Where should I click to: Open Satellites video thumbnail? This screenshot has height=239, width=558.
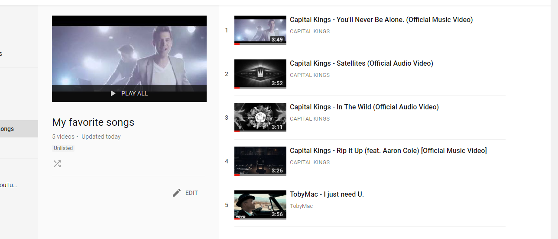point(260,74)
